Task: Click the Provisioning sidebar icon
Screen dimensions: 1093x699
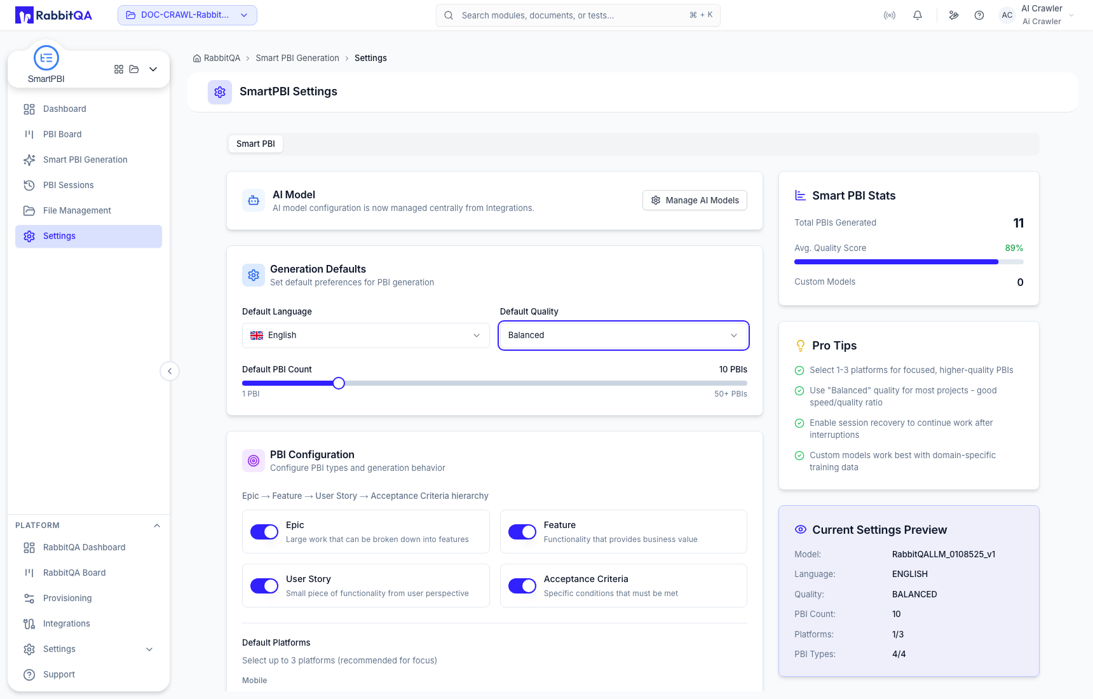Action: 29,599
